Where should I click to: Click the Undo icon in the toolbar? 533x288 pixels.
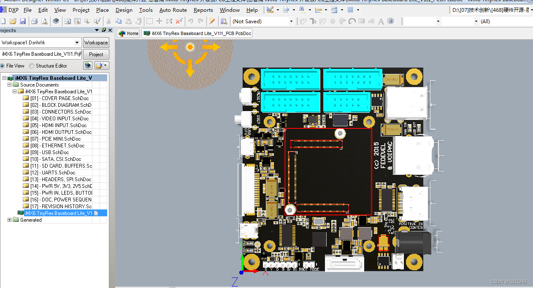(x=191, y=21)
